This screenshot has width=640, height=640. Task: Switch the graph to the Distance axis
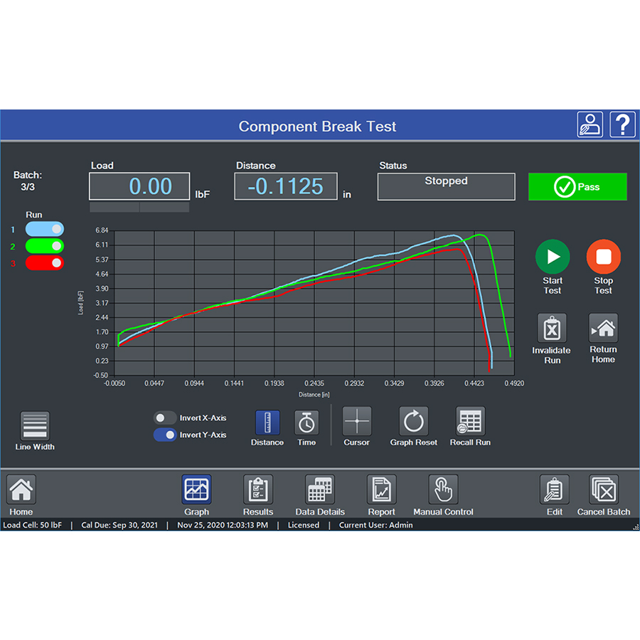(267, 422)
